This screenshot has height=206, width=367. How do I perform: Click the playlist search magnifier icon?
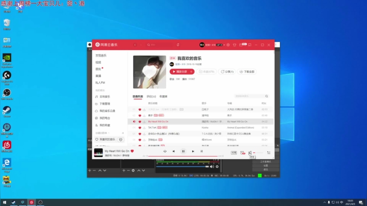[267, 96]
